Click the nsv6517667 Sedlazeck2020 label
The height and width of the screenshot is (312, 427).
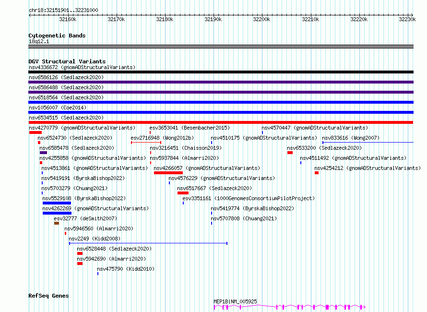tap(214, 188)
